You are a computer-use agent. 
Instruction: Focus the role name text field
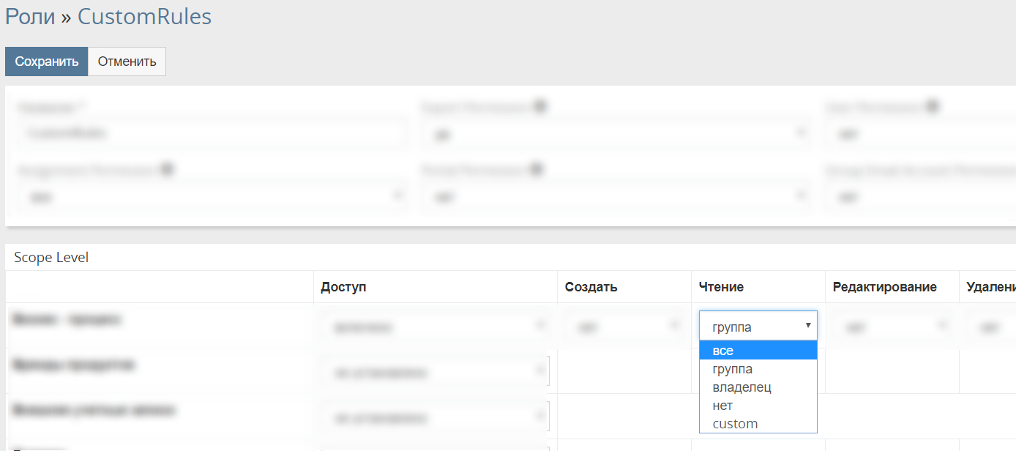click(x=212, y=134)
